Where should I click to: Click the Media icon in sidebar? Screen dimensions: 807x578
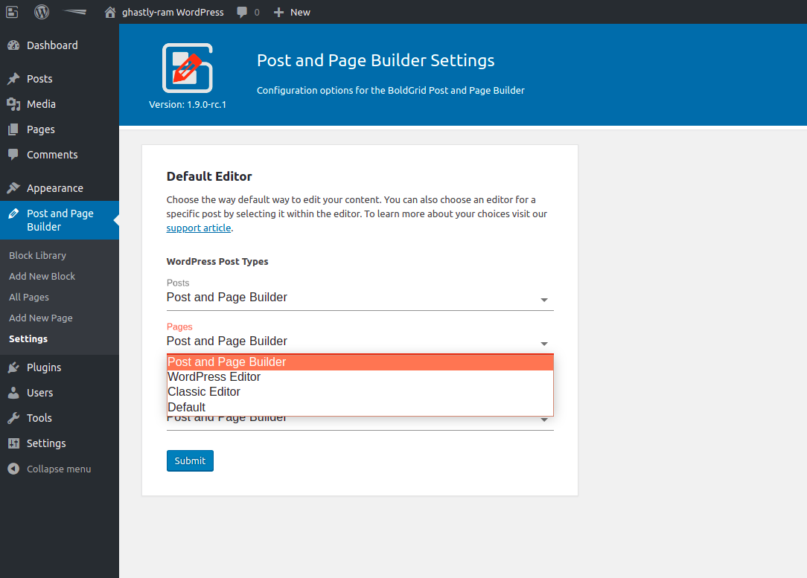tap(14, 104)
